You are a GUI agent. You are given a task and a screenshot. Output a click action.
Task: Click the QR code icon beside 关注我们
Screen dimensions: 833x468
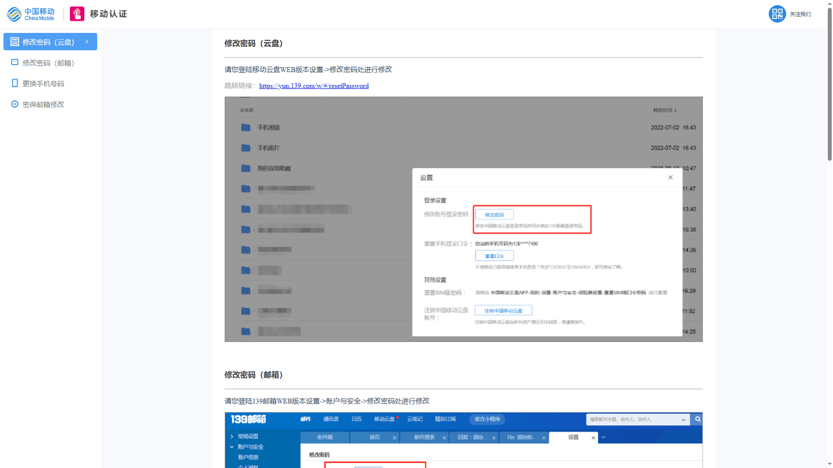pyautogui.click(x=777, y=14)
